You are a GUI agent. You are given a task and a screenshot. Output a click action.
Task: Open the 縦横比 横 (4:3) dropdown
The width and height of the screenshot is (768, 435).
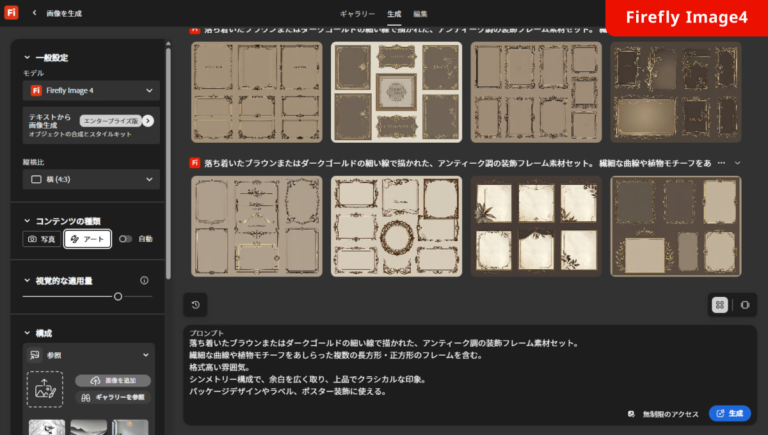click(x=92, y=179)
